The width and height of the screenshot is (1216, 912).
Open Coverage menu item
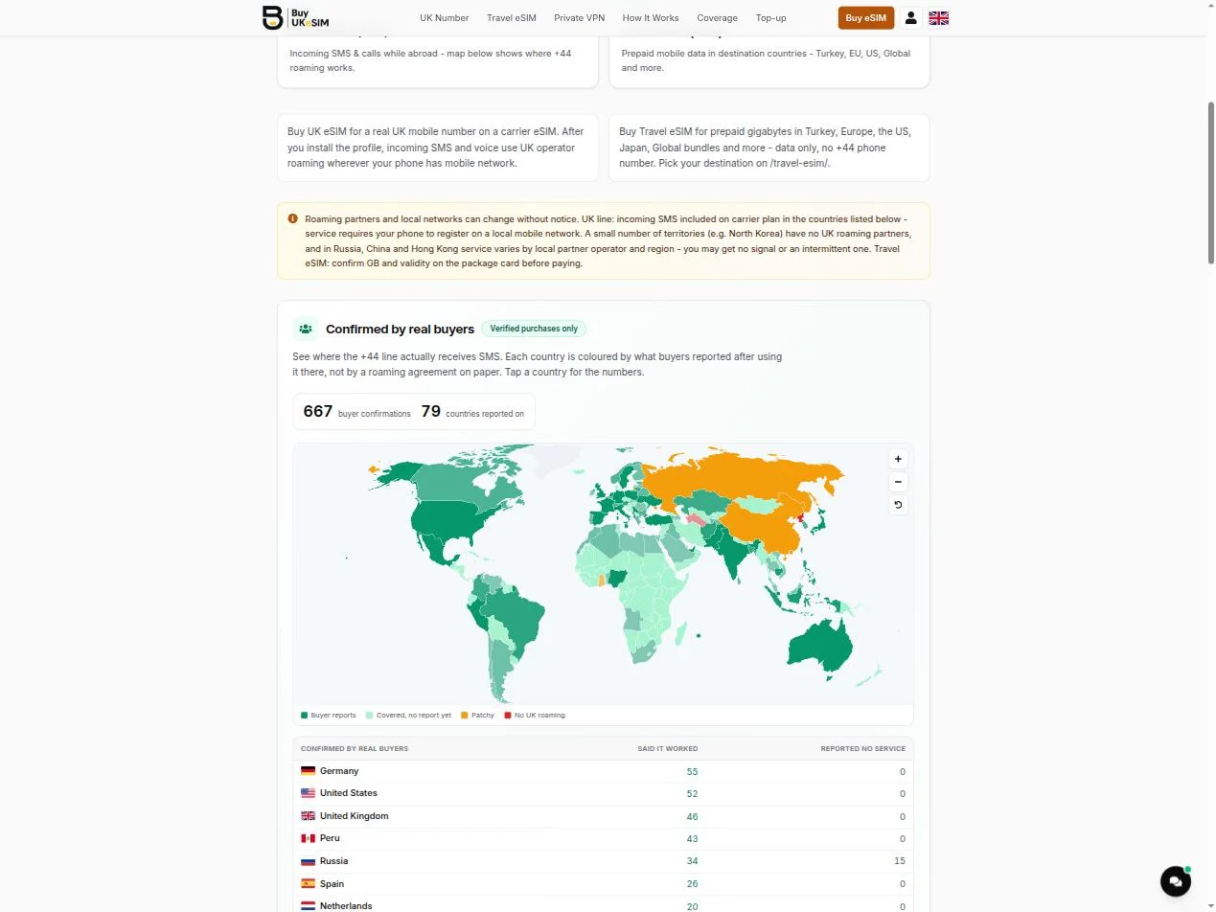coord(717,18)
